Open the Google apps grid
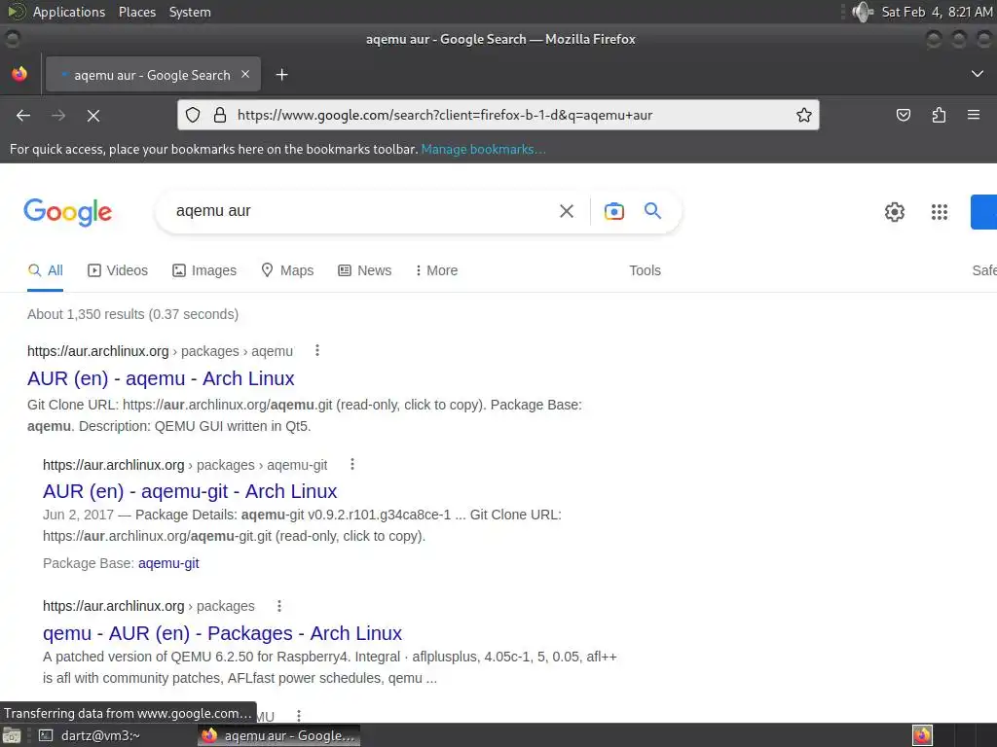997x747 pixels. [x=940, y=211]
